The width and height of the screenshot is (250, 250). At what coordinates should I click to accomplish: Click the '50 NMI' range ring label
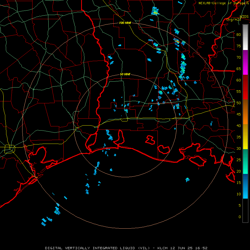tap(125, 74)
